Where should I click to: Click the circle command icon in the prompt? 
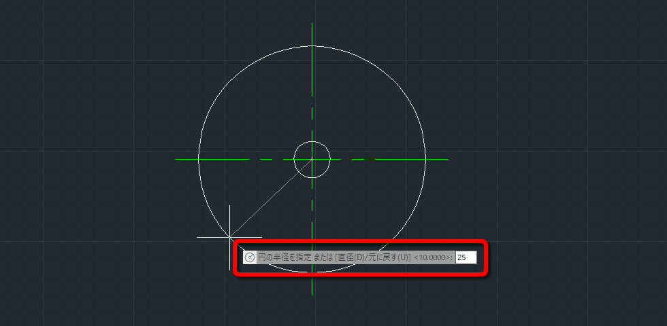250,257
